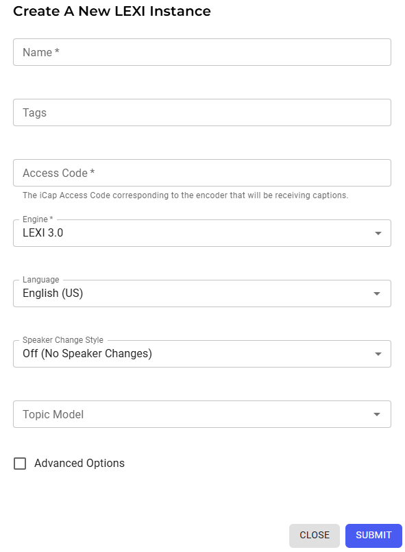Click the iCap Access Code helper text
405x552 pixels.
[186, 195]
